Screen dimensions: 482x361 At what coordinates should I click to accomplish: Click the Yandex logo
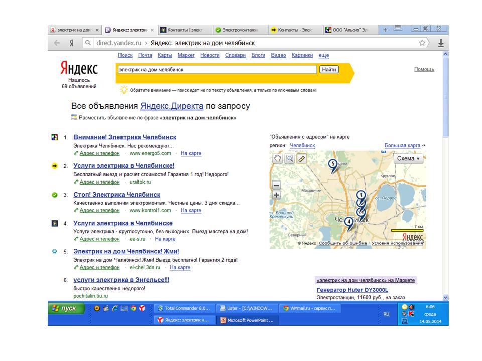[x=79, y=68]
